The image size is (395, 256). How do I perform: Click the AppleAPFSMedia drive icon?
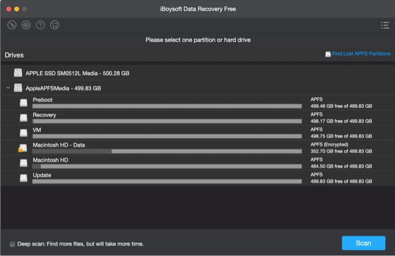coord(18,88)
